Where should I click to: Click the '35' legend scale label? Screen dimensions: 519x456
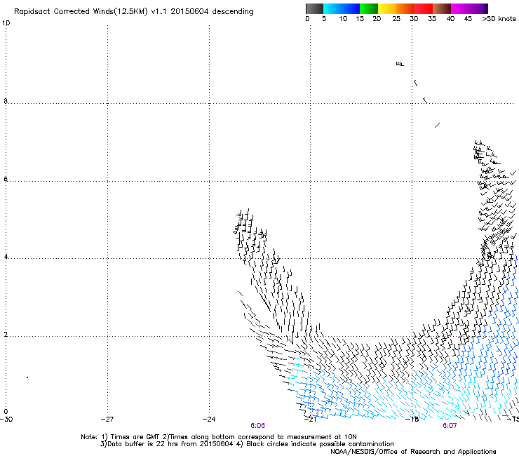click(x=432, y=19)
